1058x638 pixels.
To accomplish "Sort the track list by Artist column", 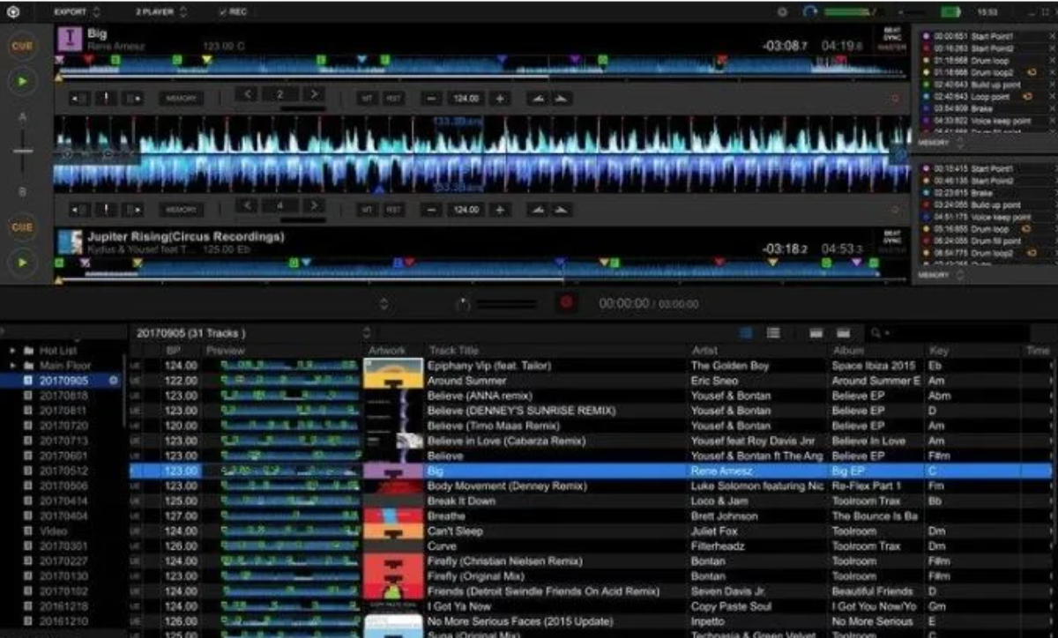I will [705, 351].
